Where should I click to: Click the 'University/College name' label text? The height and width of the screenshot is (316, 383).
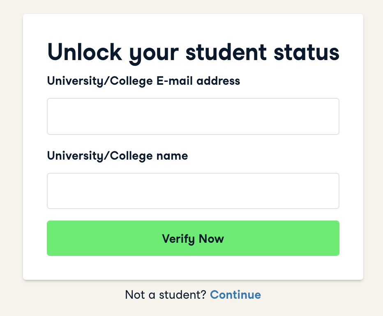coord(118,156)
